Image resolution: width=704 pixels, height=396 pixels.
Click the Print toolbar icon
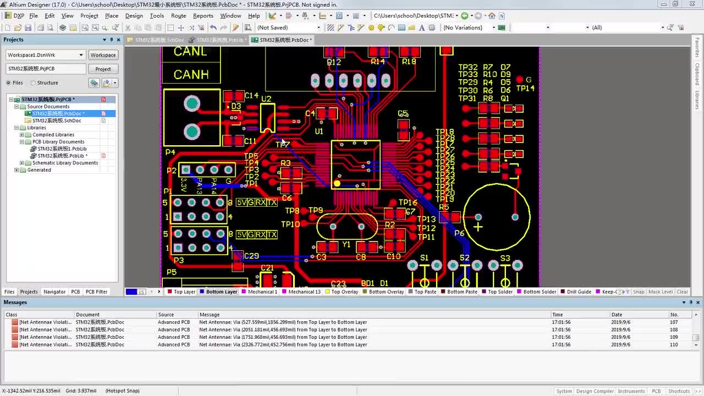point(41,28)
